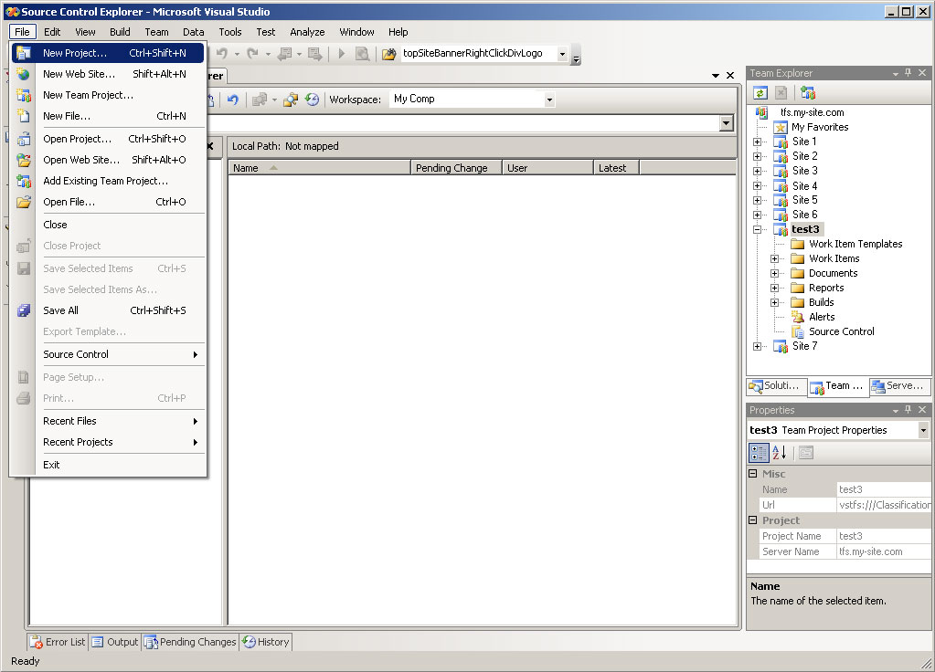Click the New Web Site globe icon
This screenshot has width=935, height=672.
tap(23, 74)
